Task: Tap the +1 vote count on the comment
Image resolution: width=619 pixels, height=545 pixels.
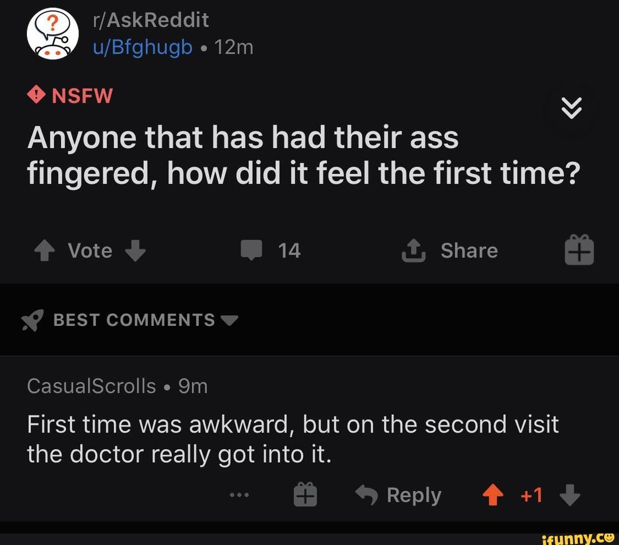Action: tap(531, 495)
